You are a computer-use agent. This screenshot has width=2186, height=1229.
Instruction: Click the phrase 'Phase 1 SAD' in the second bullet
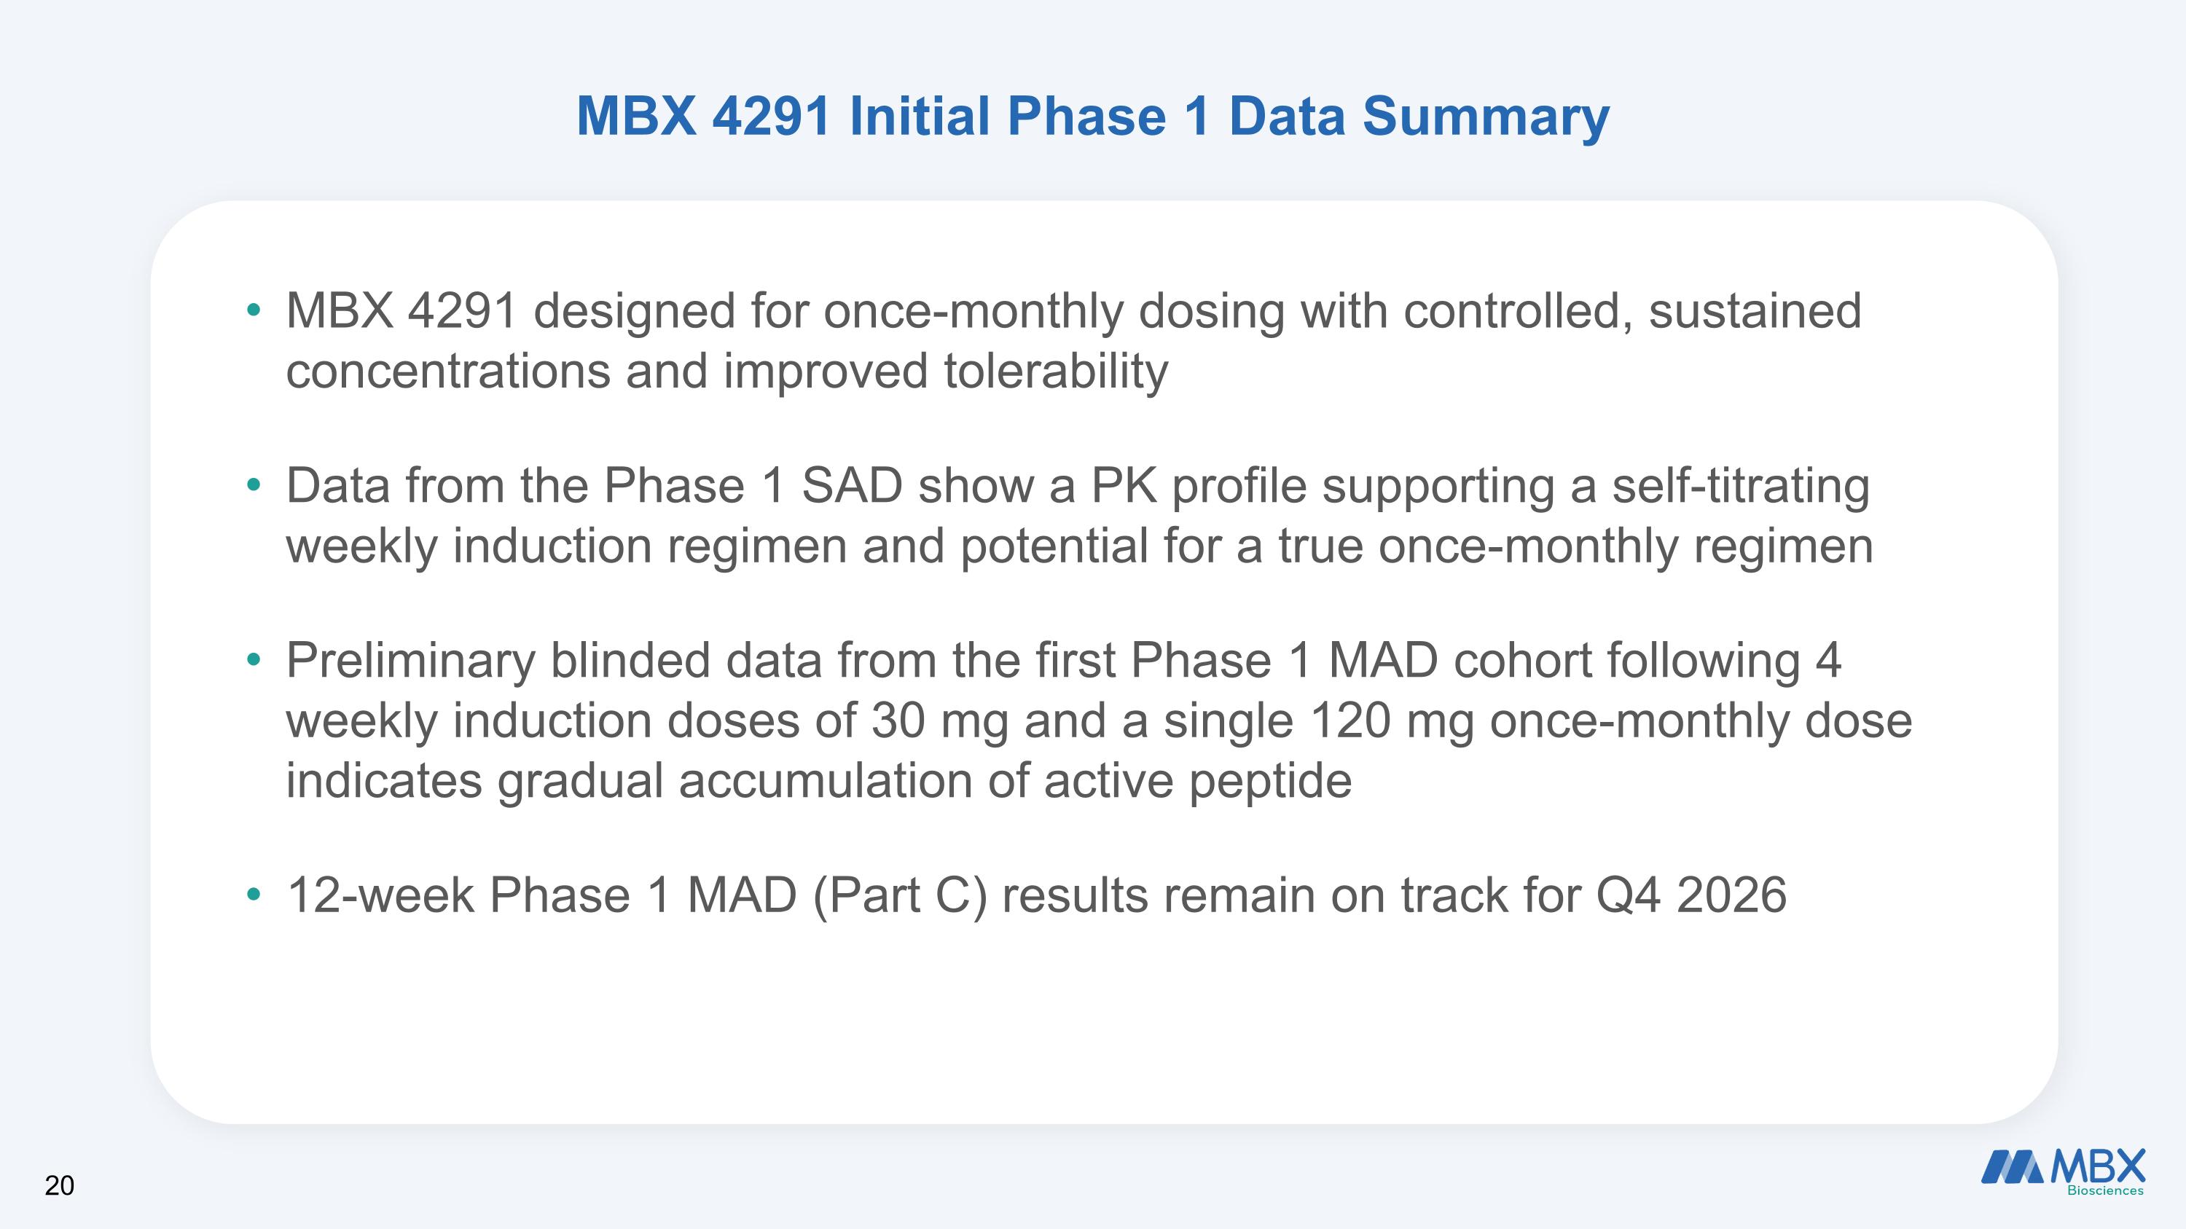coord(753,486)
